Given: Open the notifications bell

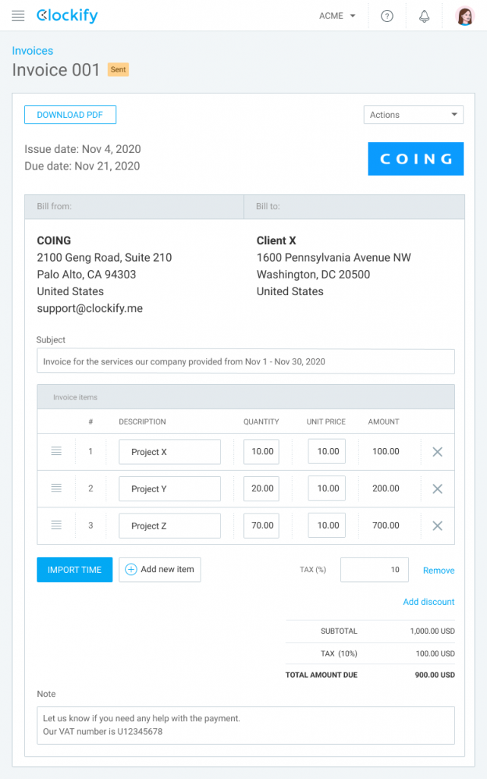Looking at the screenshot, I should coord(424,16).
